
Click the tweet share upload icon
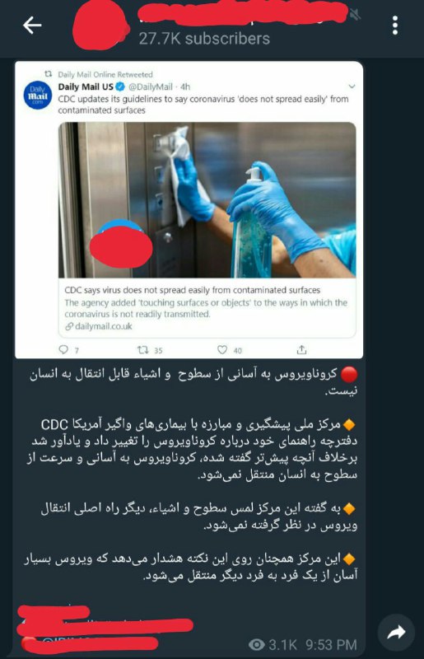tap(301, 349)
